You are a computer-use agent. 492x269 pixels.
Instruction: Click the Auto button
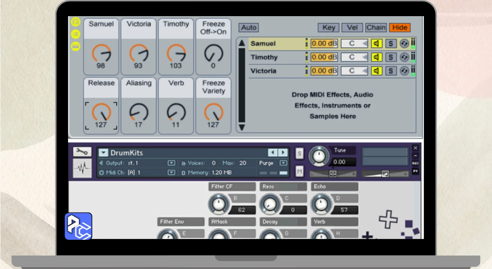click(249, 28)
